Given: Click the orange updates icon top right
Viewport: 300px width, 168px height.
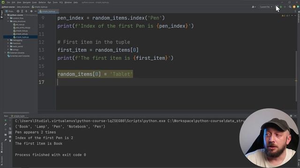Looking at the screenshot, I should coord(294,7).
